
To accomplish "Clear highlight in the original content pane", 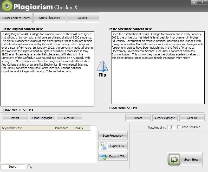I will (42, 118).
